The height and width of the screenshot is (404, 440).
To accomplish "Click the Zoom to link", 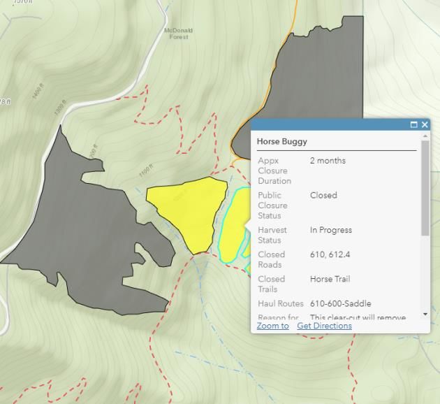I will point(273,326).
